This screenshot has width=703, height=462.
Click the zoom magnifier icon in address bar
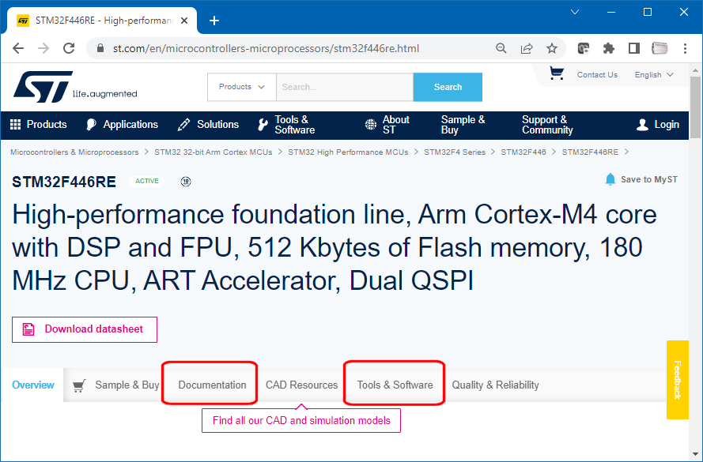click(501, 48)
